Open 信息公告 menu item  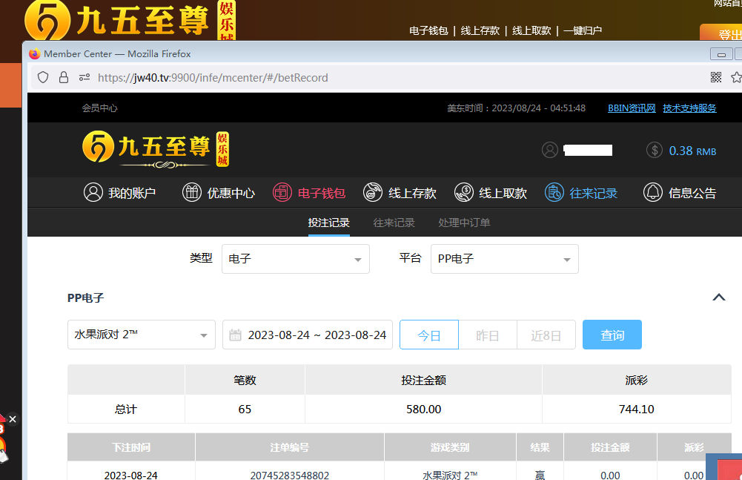[680, 193]
